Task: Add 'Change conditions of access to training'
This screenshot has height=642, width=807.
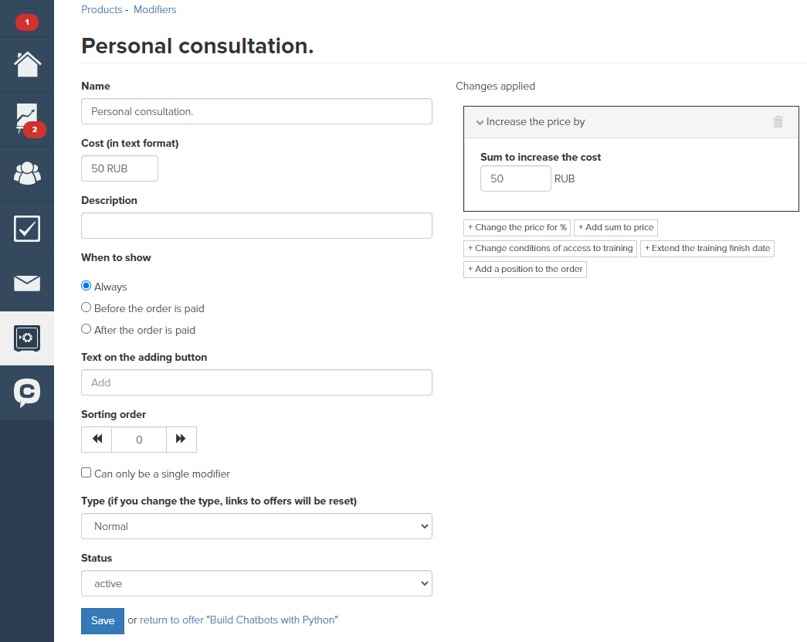Action: [550, 248]
